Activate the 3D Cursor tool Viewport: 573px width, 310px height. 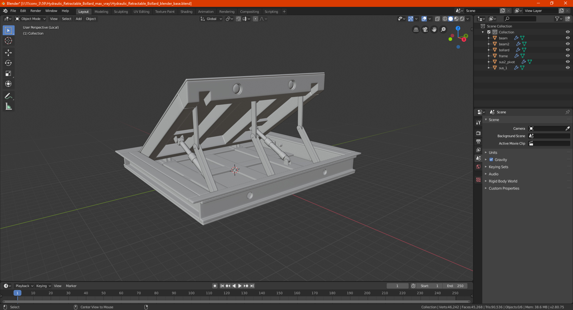pyautogui.click(x=8, y=41)
